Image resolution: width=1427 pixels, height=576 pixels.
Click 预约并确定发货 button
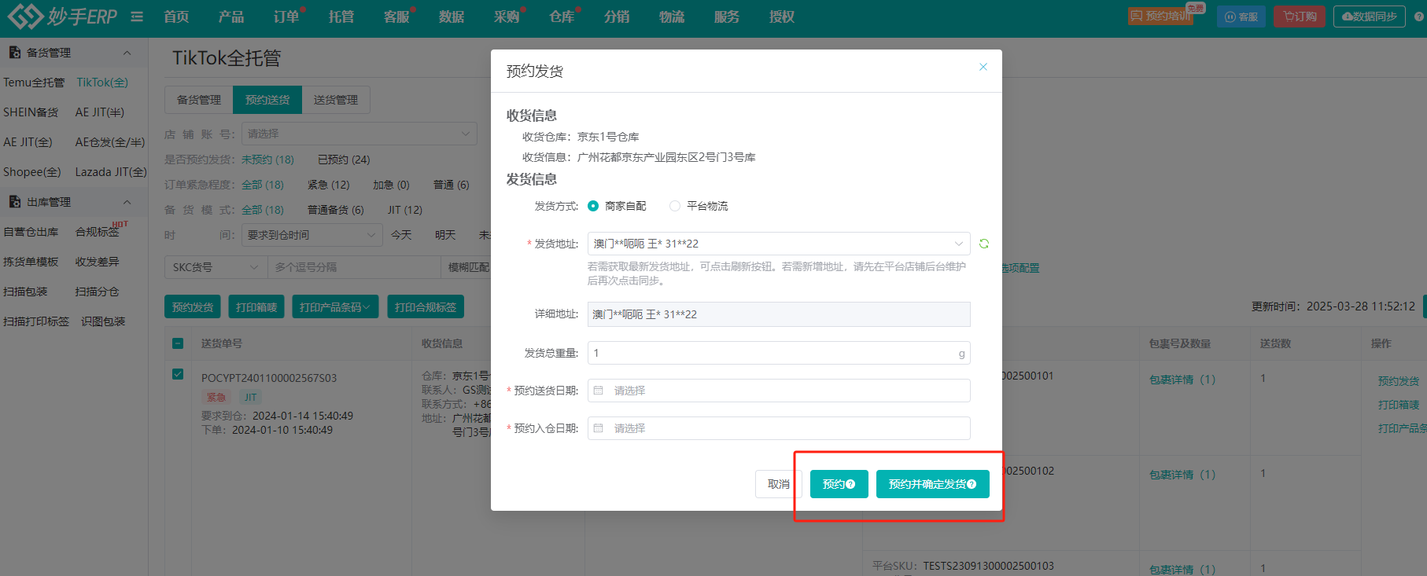click(x=932, y=484)
